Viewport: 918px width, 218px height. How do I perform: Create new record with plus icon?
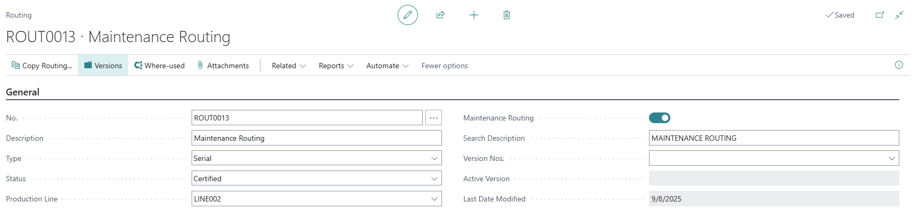(474, 15)
